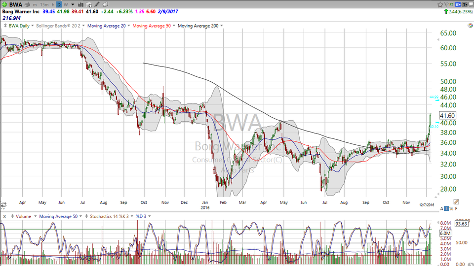Expand Moving Average 50 dropdown on price pane

coord(174,26)
